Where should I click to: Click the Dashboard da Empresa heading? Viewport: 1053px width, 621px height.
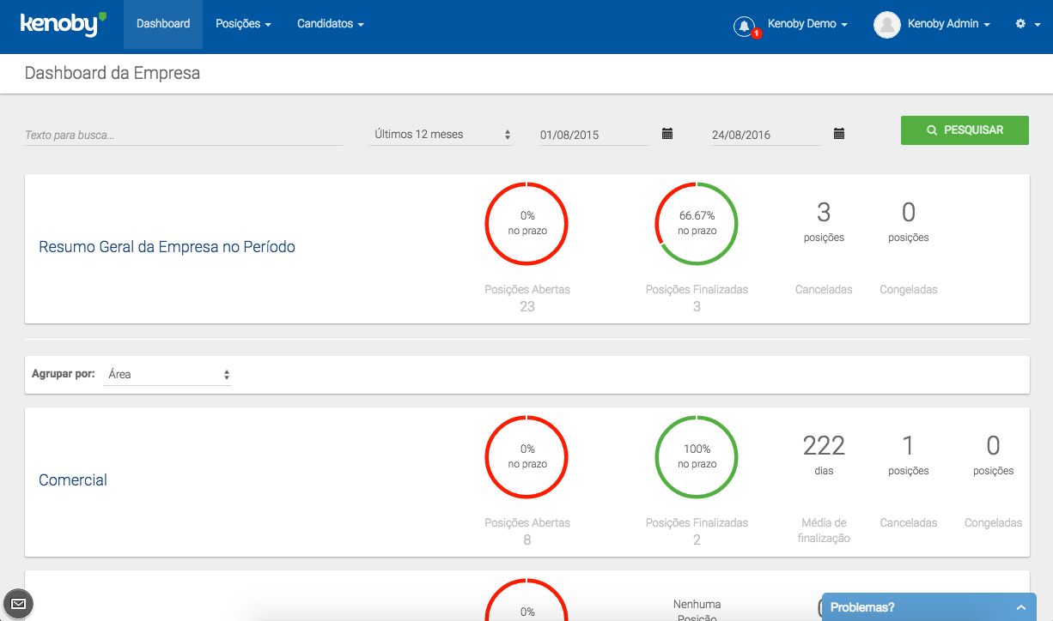coord(113,74)
